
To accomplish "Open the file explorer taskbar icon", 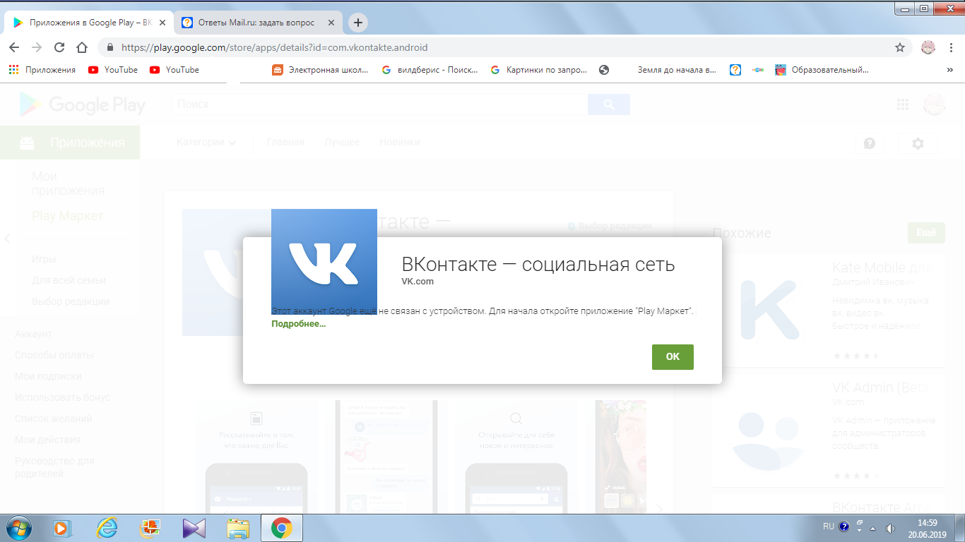I will [238, 528].
